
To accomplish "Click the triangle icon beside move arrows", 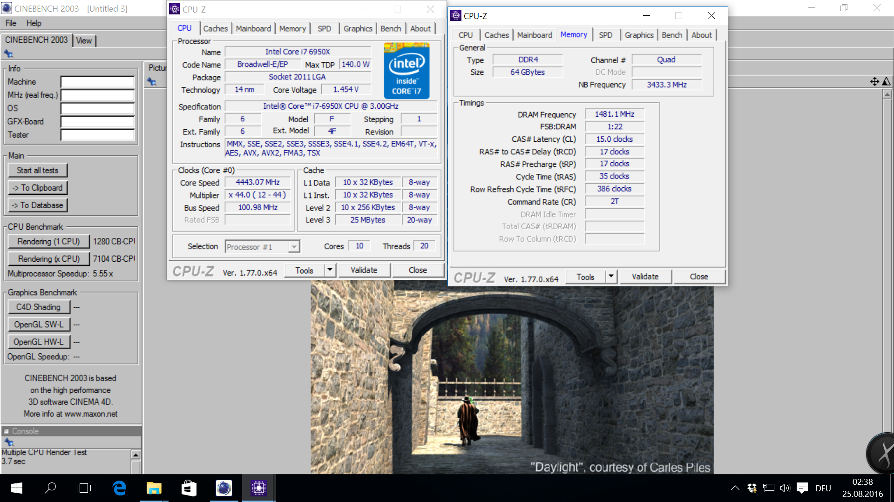I will click(886, 82).
